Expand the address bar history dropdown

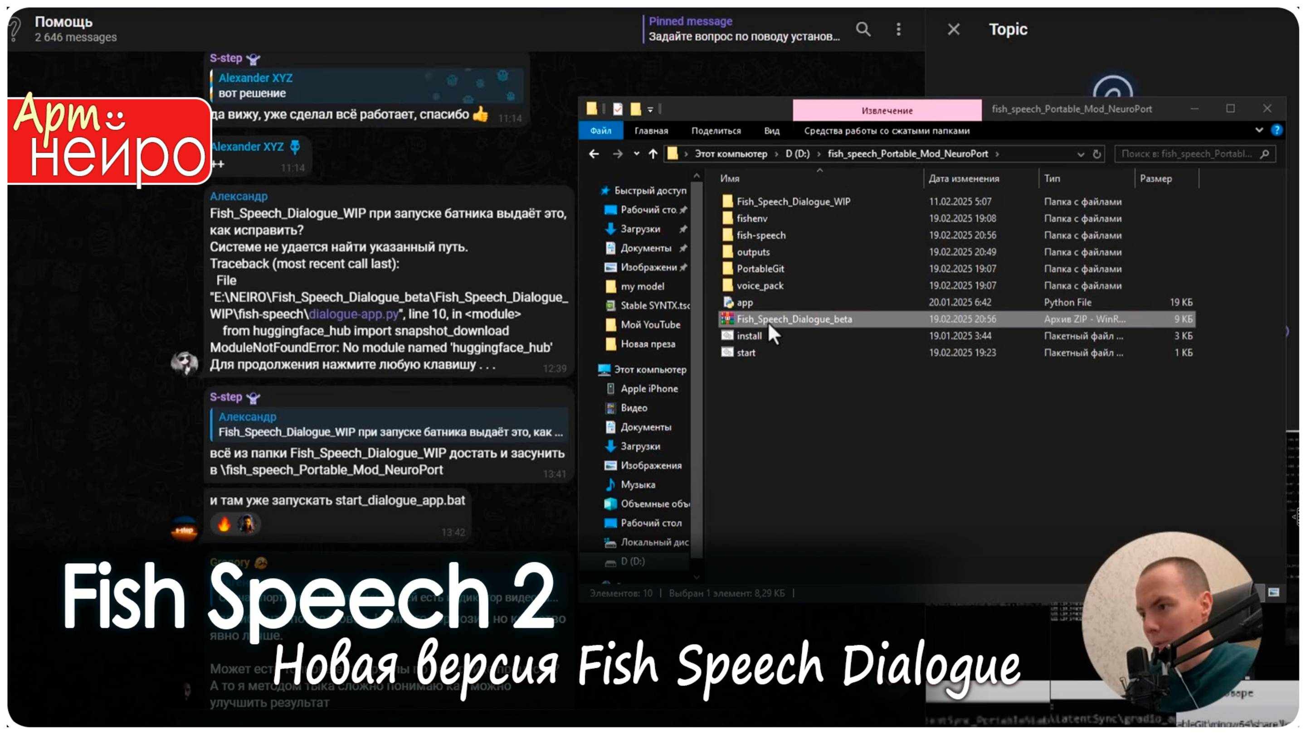coord(1080,154)
